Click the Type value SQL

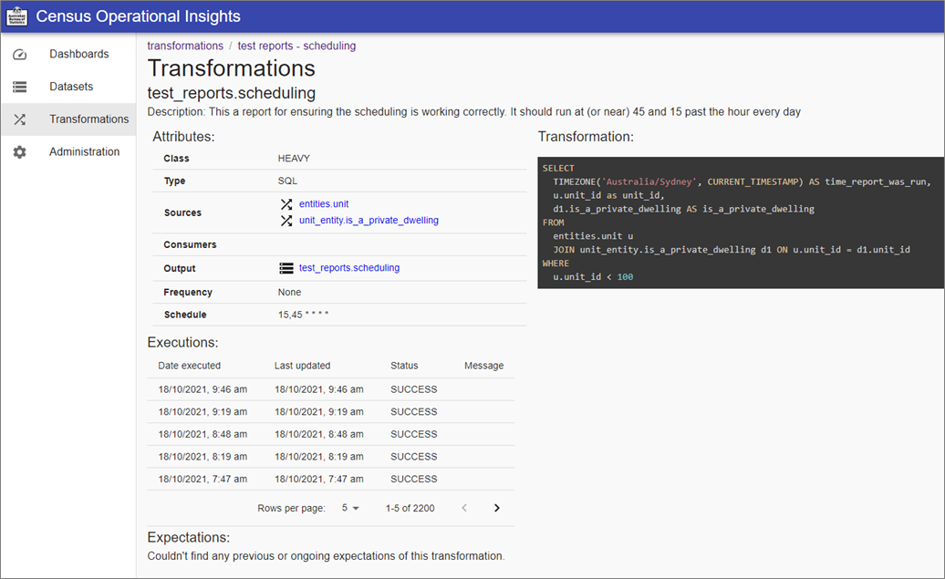[287, 181]
